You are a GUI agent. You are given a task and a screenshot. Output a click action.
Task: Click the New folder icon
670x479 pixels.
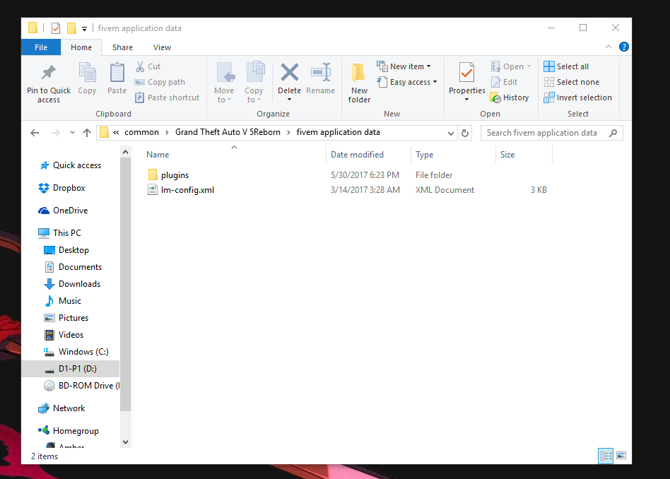359,73
